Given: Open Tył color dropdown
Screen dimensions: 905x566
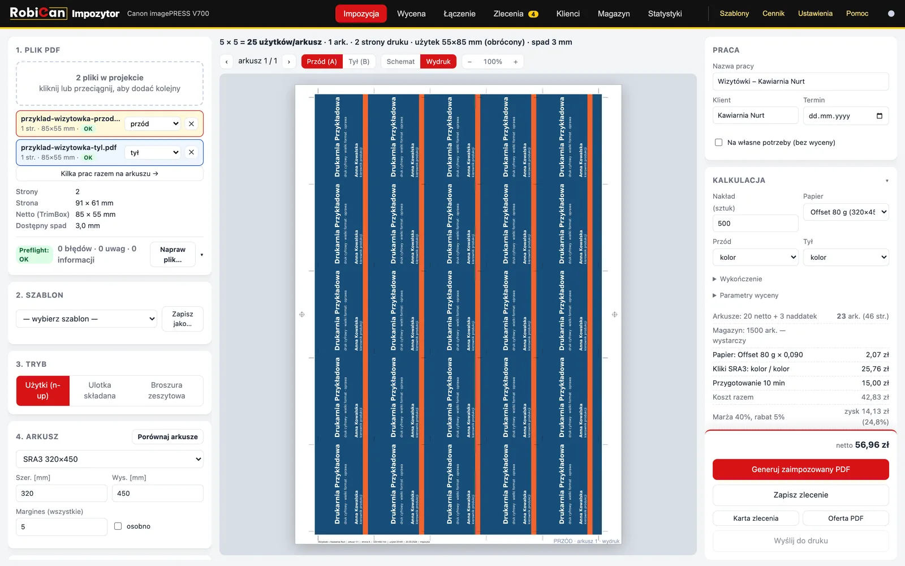Looking at the screenshot, I should pyautogui.click(x=846, y=258).
